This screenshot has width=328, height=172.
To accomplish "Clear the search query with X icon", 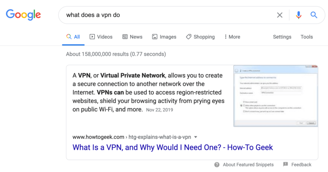I will click(x=280, y=15).
